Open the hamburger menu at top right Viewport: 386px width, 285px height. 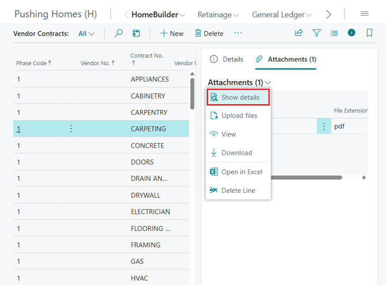click(364, 14)
